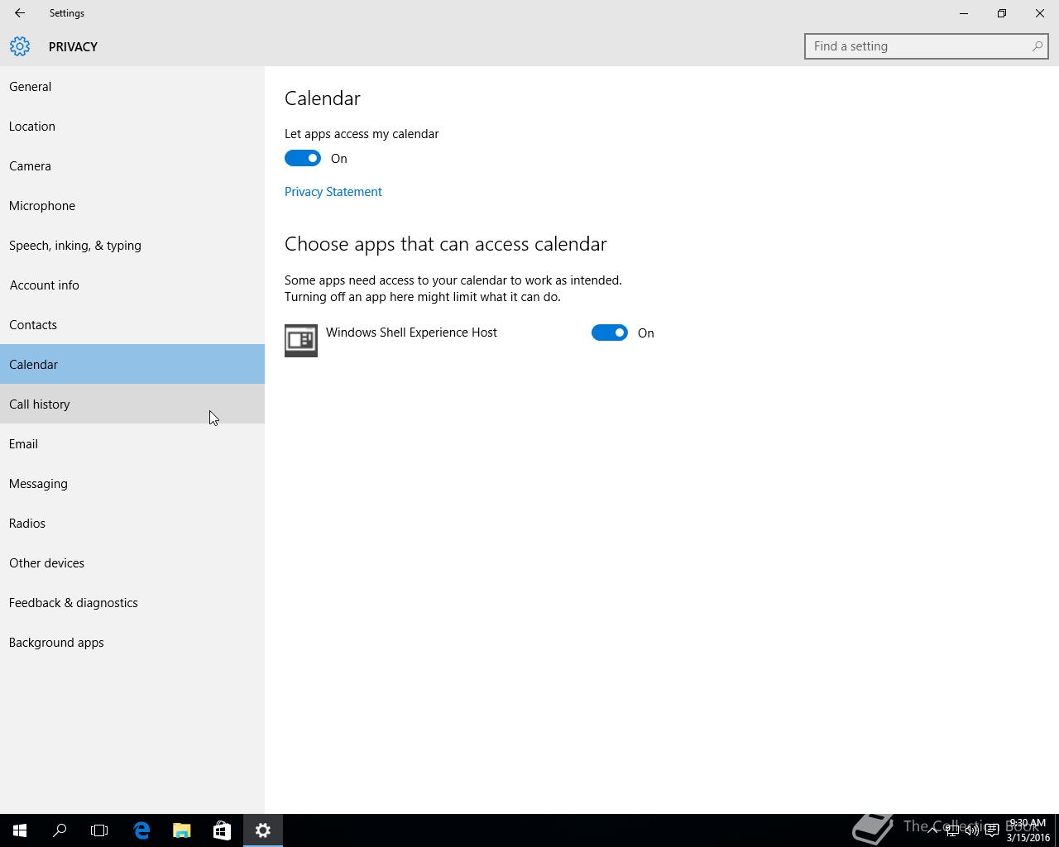
Task: Click the Choose apps that can access calendar heading
Action: click(446, 244)
